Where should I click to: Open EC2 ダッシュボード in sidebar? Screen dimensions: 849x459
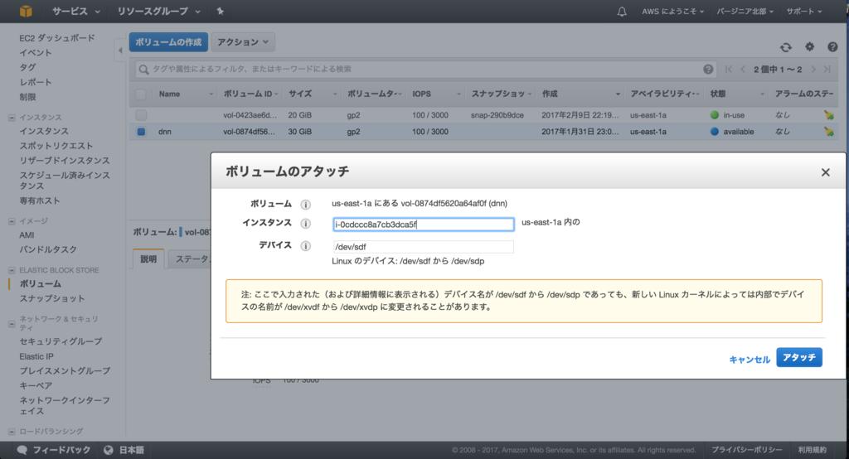click(57, 38)
